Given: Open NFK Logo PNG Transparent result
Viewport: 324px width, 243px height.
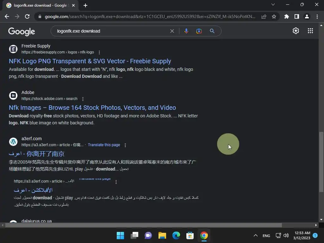Looking at the screenshot, I should coord(90,61).
